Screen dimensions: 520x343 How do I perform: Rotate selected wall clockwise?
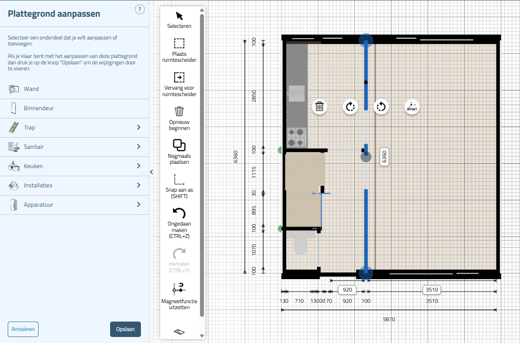coord(350,106)
